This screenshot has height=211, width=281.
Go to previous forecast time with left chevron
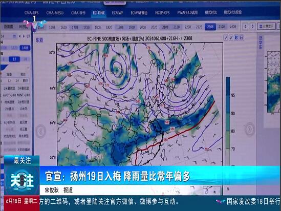point(246,27)
